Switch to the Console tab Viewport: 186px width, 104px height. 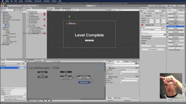[31, 60]
